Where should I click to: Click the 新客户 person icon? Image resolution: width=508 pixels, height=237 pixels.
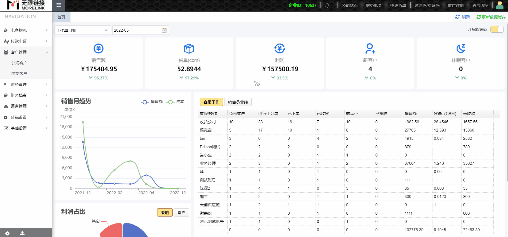[x=370, y=49]
